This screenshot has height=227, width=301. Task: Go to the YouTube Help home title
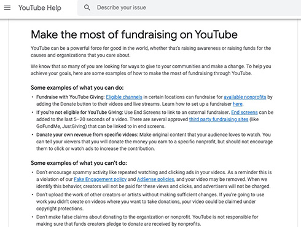[40, 8]
